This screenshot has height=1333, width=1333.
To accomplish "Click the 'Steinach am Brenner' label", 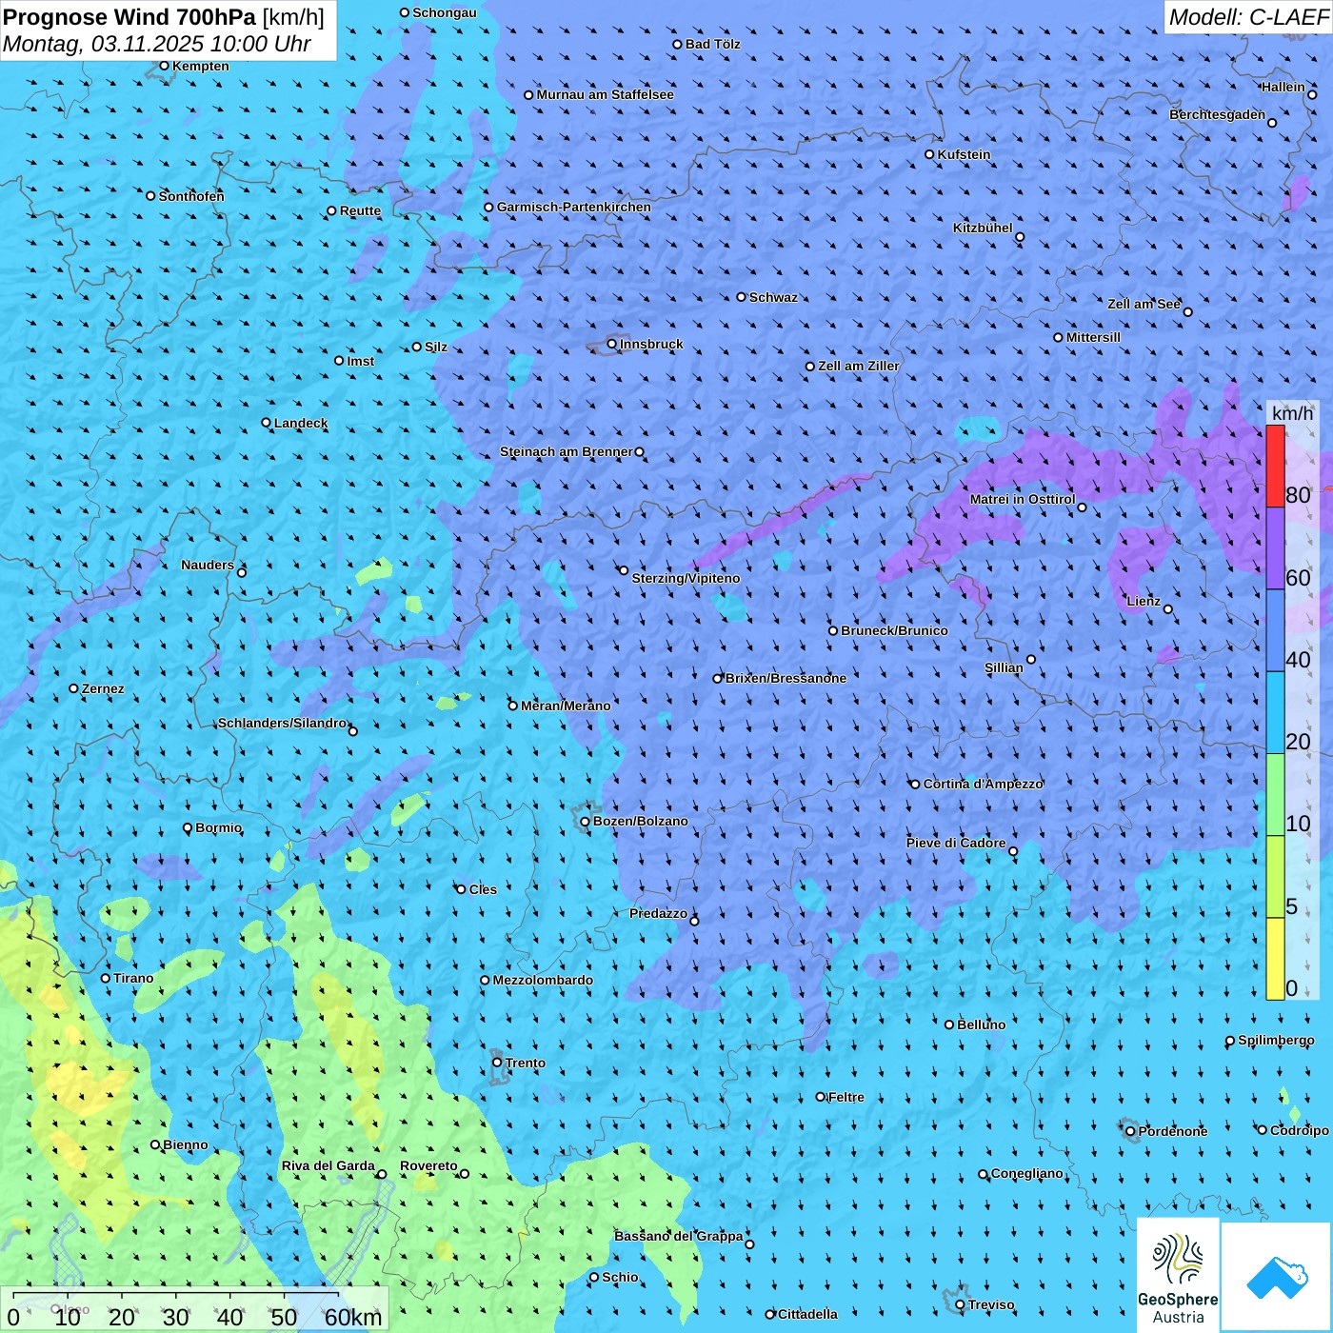I will tap(567, 451).
